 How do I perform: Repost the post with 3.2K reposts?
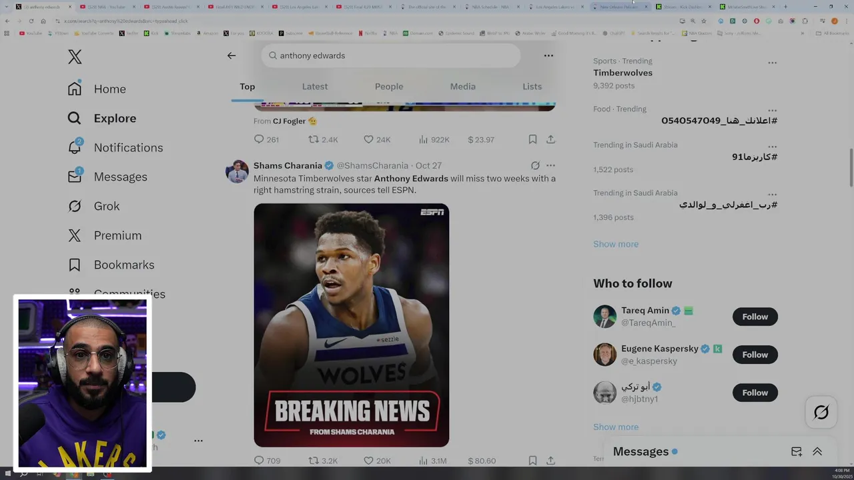tap(323, 461)
